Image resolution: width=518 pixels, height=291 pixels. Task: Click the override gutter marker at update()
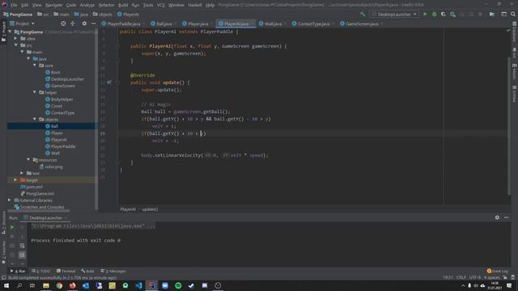[109, 82]
